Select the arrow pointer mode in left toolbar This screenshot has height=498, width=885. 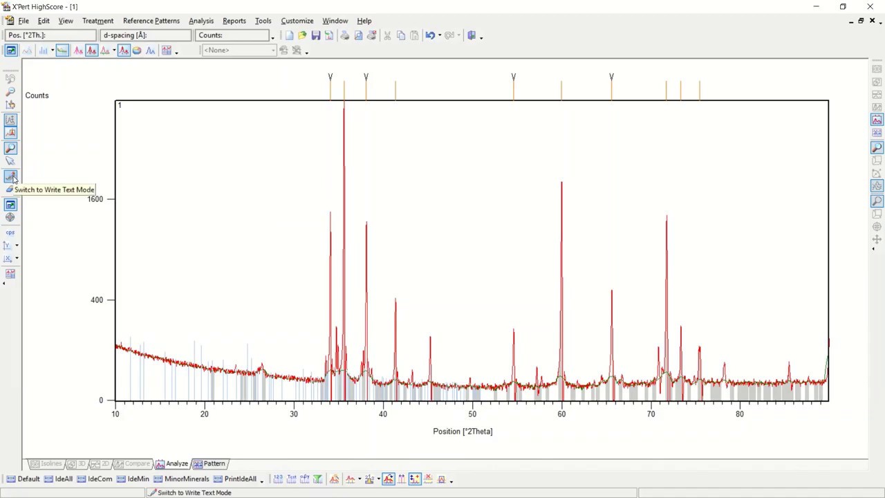pyautogui.click(x=10, y=161)
